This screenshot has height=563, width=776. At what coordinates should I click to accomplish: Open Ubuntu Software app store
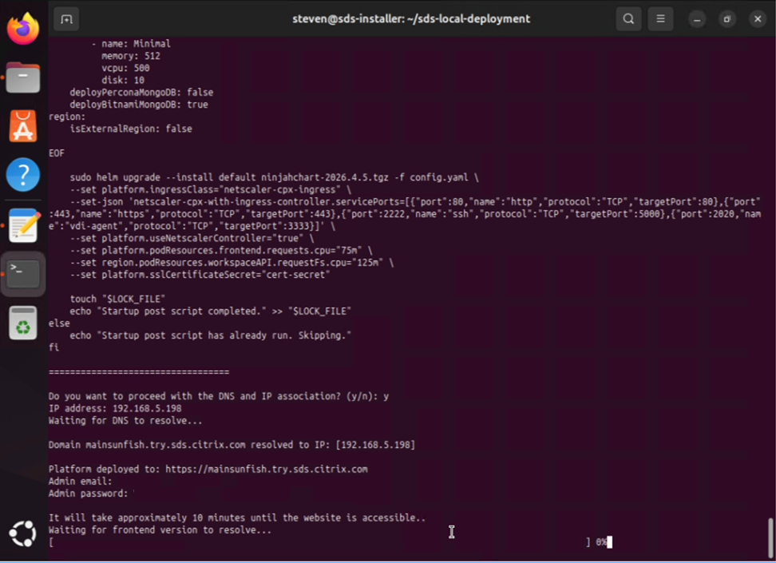point(23,125)
